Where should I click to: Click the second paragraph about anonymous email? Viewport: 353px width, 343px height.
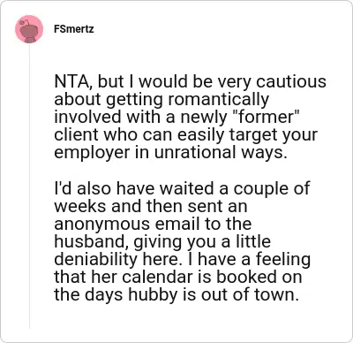tap(183, 241)
